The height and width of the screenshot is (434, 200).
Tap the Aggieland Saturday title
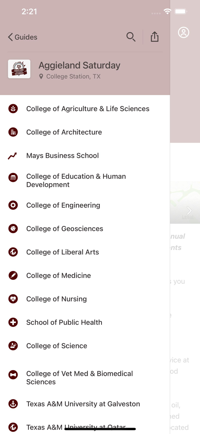click(x=79, y=65)
